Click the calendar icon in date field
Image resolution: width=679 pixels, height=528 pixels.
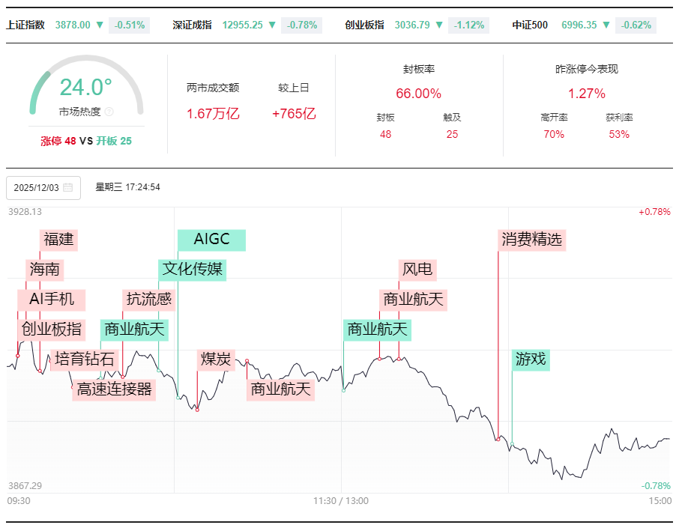tap(68, 187)
